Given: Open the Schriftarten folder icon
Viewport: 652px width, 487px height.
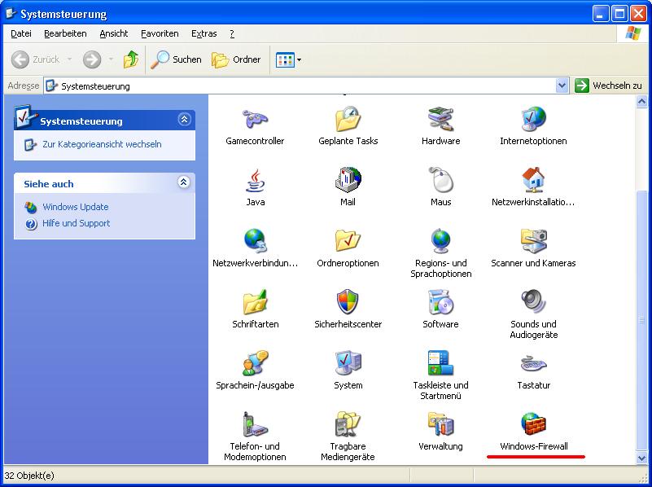Looking at the screenshot, I should (x=255, y=302).
